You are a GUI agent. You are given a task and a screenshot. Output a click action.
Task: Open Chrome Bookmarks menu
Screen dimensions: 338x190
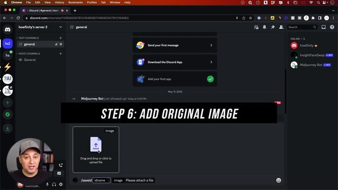(x=76, y=2)
